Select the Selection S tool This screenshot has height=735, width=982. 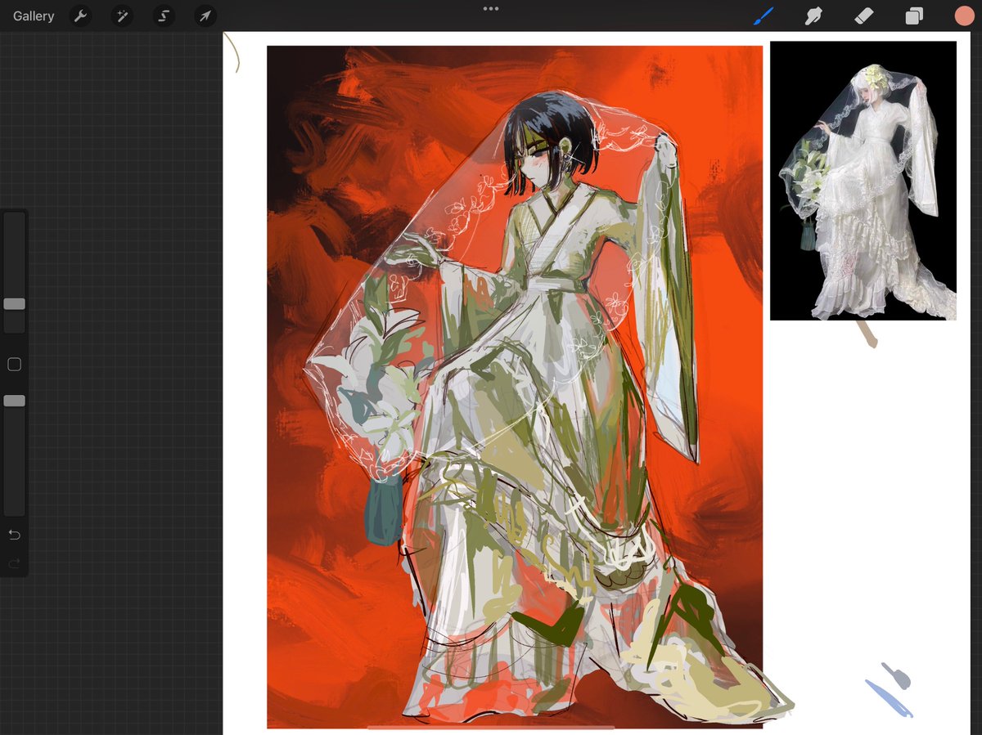[x=164, y=16]
